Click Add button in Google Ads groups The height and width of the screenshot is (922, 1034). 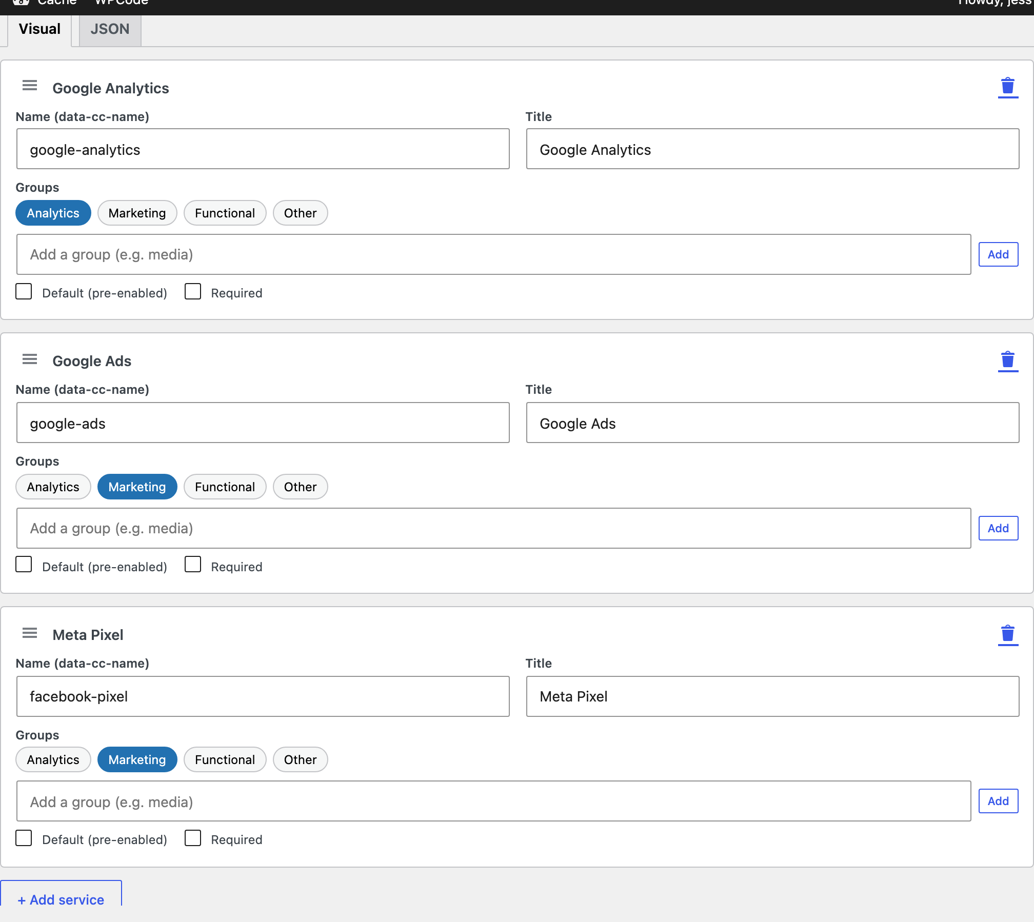click(998, 529)
